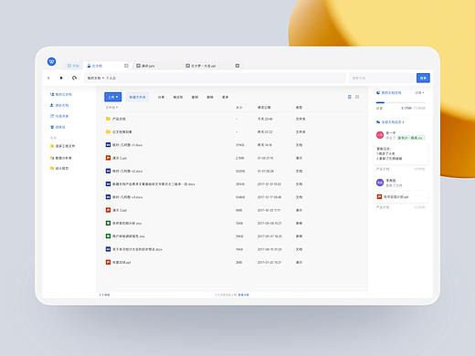Switch to the .pptx presentation tab
This screenshot has height=356, width=475.
[145, 66]
